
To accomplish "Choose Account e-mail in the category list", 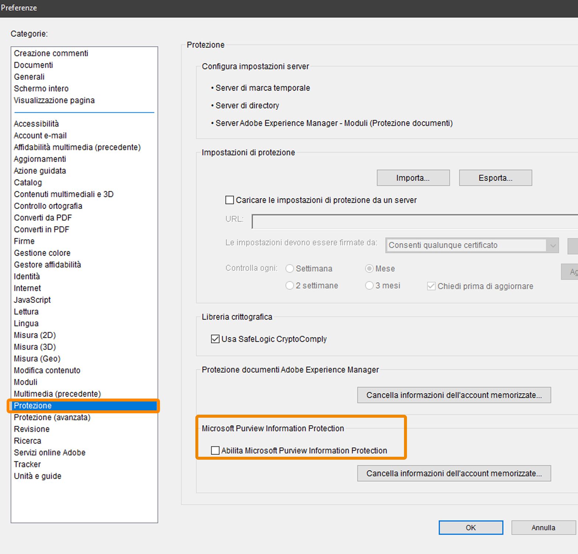I will click(40, 136).
